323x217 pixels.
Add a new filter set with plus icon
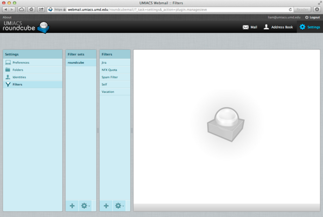72,206
